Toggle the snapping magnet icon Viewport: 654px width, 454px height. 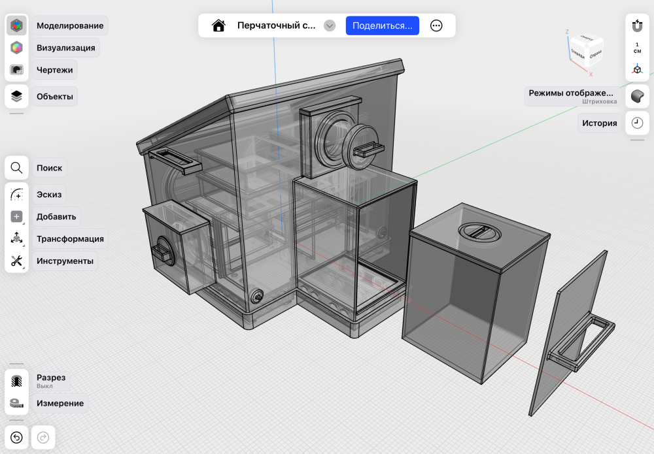click(637, 26)
